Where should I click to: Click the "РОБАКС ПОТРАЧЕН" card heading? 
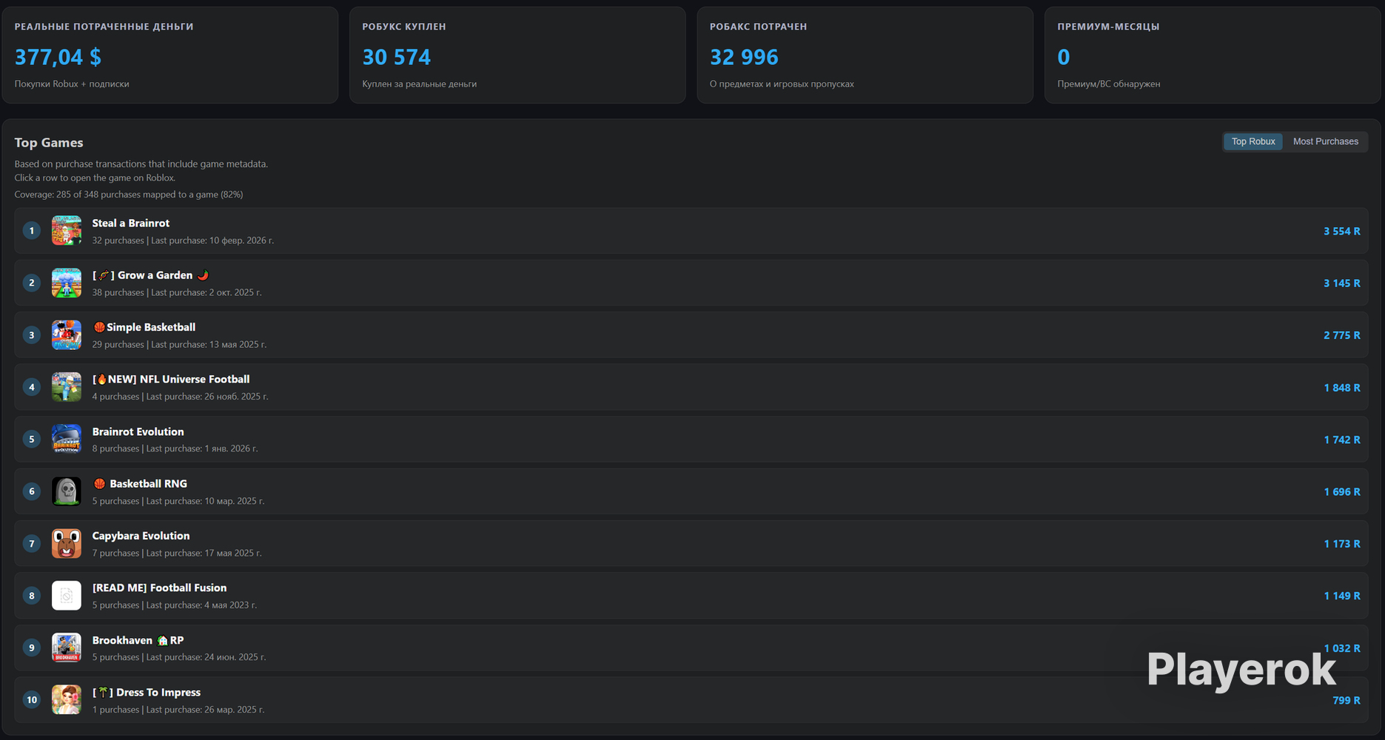[x=759, y=27]
